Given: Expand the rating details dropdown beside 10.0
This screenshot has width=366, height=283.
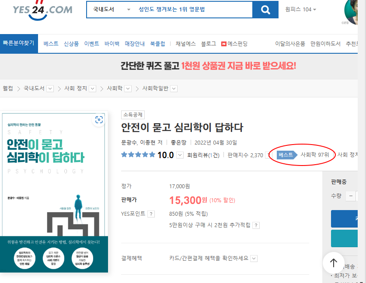Looking at the screenshot, I should coord(180,155).
